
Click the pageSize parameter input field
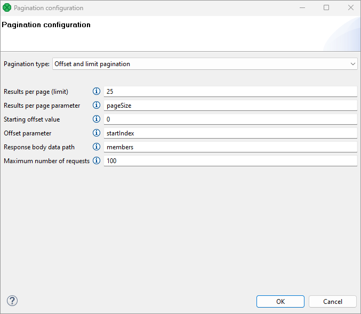(230, 106)
